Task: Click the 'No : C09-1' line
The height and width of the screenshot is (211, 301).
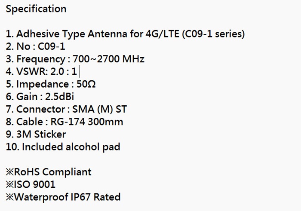Action: tap(36, 46)
